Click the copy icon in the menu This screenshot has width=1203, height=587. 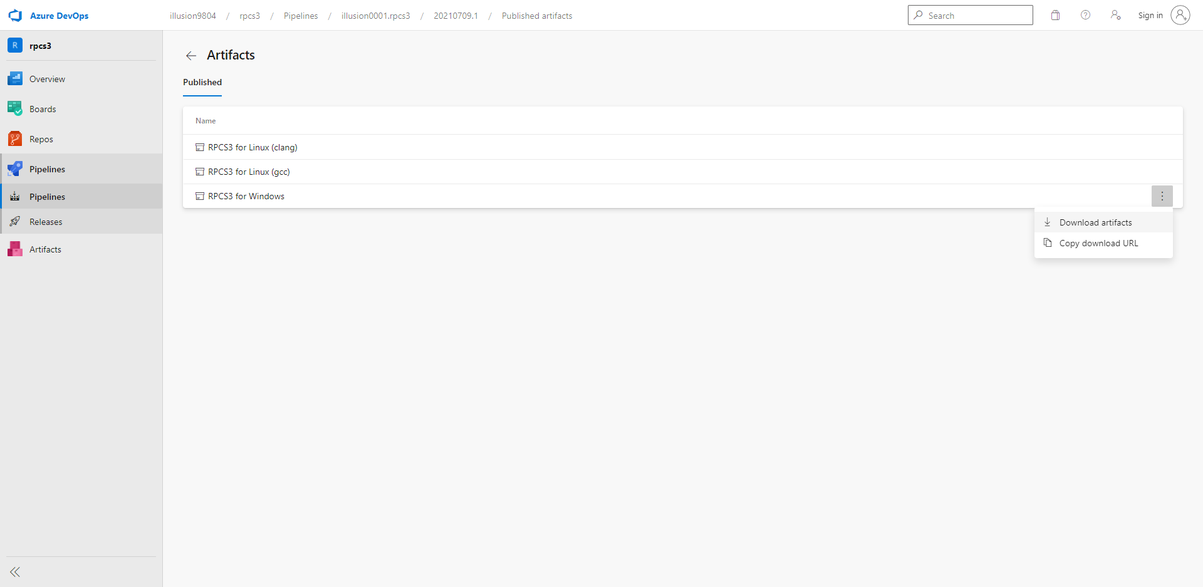(x=1048, y=243)
